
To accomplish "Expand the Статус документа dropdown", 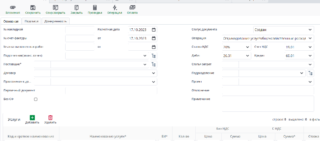I will 311,30.
